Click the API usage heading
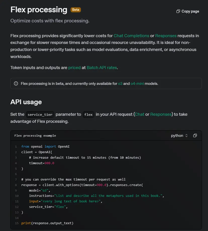This screenshot has height=231, width=208. point(26,102)
